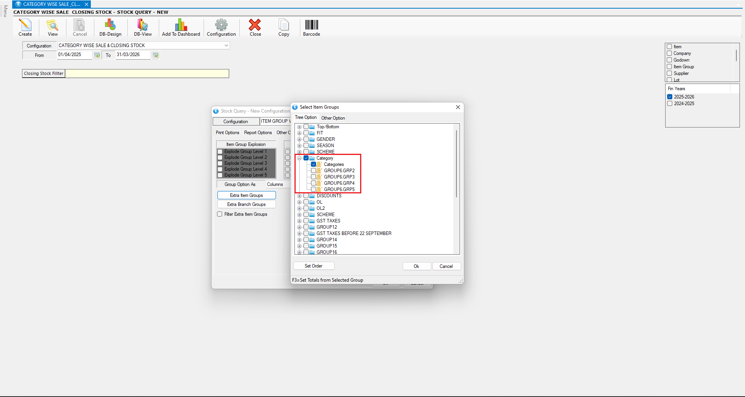Click the Closing Stock Filter input field

tap(147, 74)
